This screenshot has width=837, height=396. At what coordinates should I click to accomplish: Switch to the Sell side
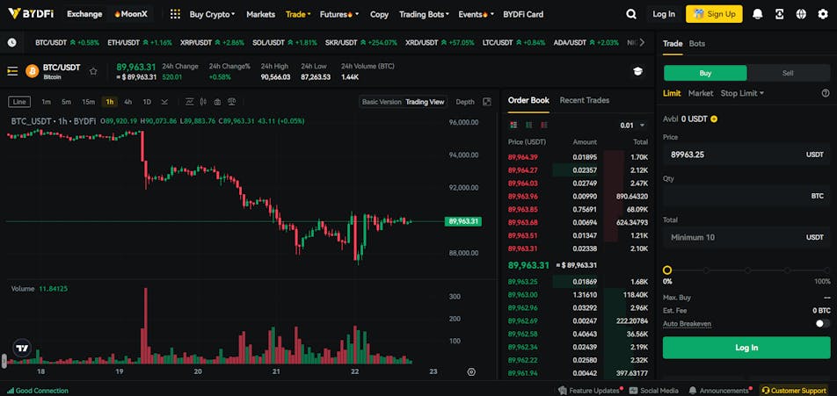[x=788, y=73]
